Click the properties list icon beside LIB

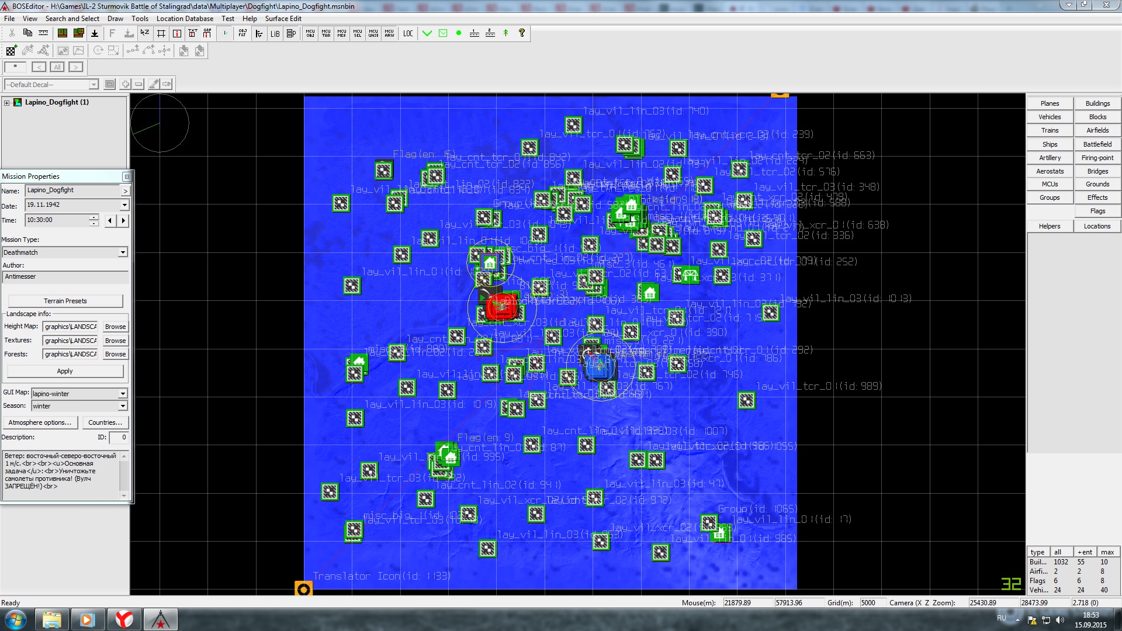point(290,33)
